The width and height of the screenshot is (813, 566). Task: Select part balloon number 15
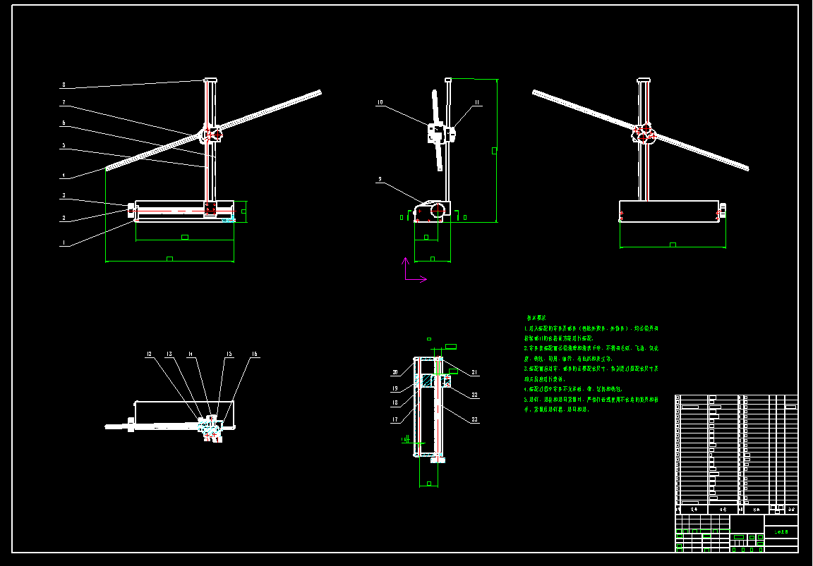[x=229, y=355]
